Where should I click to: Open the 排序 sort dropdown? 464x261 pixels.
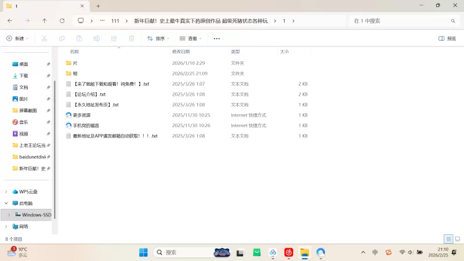click(x=158, y=38)
